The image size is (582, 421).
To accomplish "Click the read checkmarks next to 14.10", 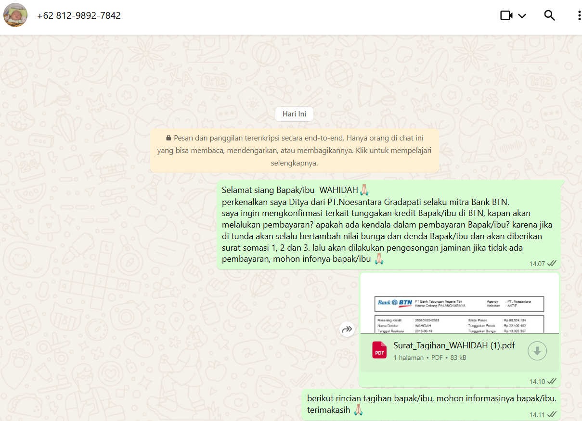I will 552,381.
